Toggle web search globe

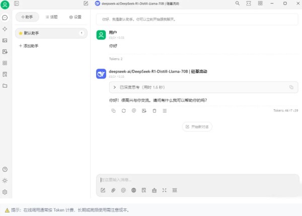pyautogui.click(x=134, y=190)
